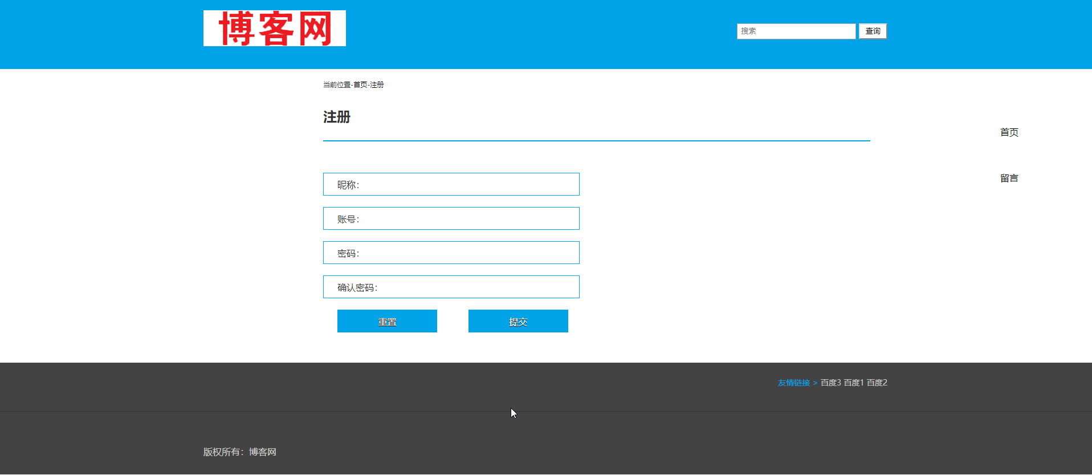Visit the 百度1 footer link
Viewport: 1092px width, 475px height.
pos(854,383)
